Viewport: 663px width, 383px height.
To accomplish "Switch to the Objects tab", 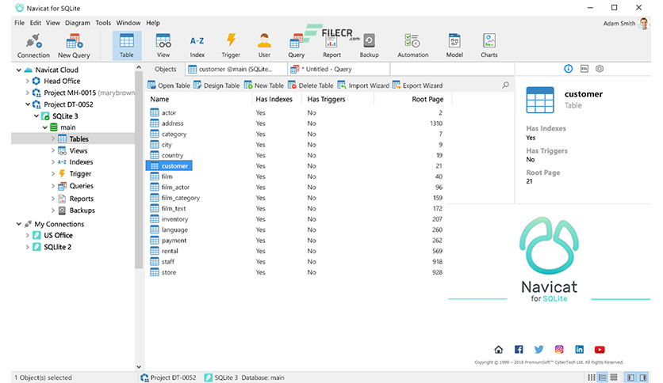I will coord(165,69).
